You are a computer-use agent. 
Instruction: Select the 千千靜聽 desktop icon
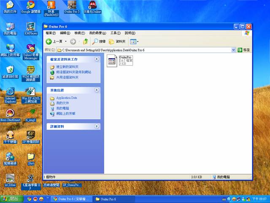pyautogui.click(x=10, y=137)
